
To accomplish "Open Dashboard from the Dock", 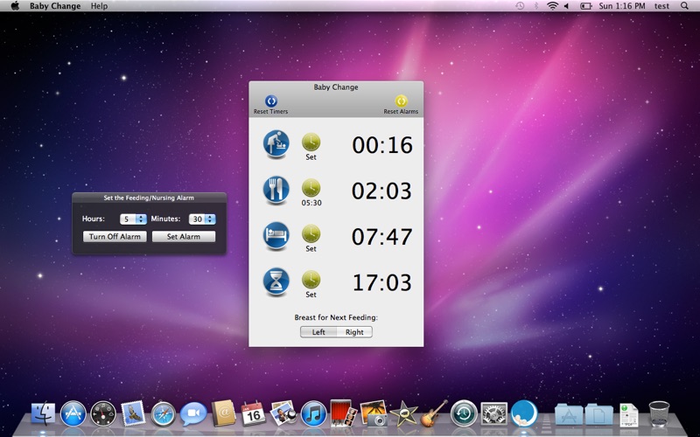I will (x=103, y=413).
